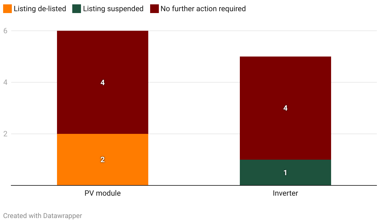This screenshot has width=380, height=223.
Task: Click the dark red Inverter bar segment
Action: pyautogui.click(x=285, y=108)
